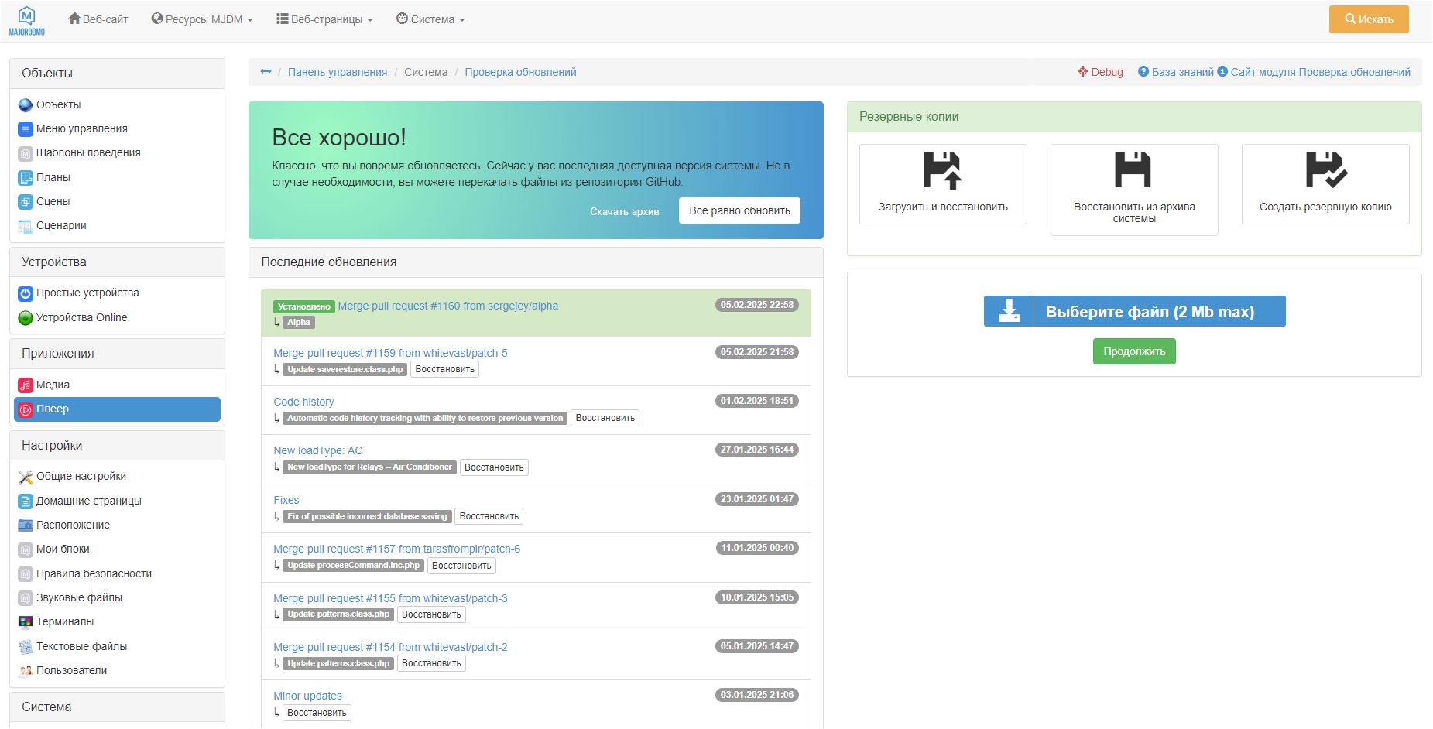Collapse the Настройки sidebar section header
Screen dimensions: 1433x729
coord(117,446)
